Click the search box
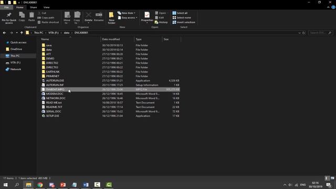Viewport: 336px width, 189px height. click(320, 33)
